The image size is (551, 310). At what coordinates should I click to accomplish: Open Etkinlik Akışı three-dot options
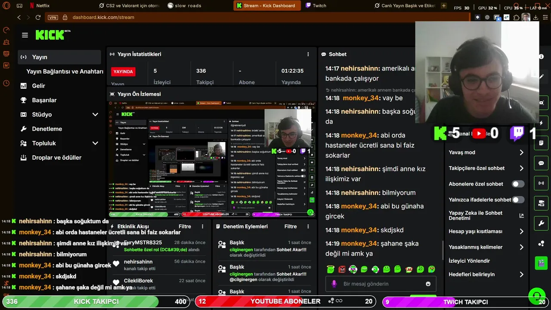[x=202, y=226]
